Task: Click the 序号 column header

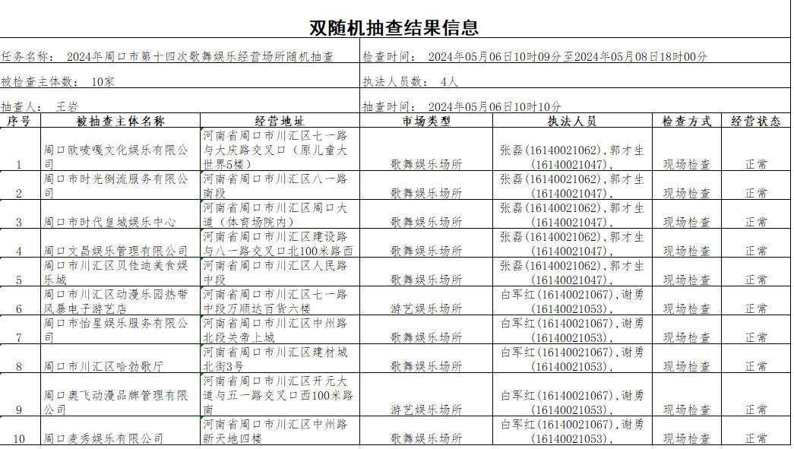Action: tap(21, 121)
